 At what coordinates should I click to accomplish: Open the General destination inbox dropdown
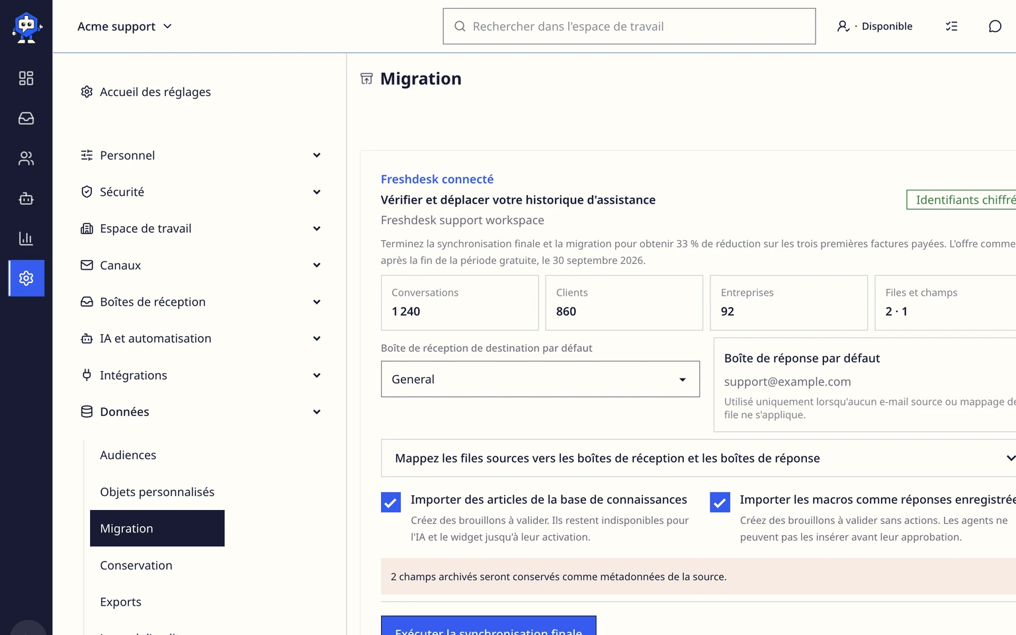[540, 379]
